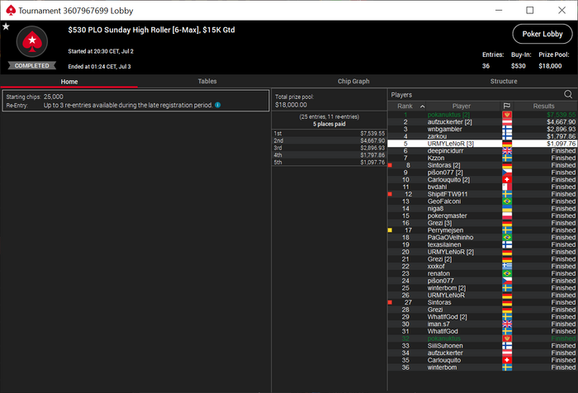Open player search magnifier icon
Image resolution: width=578 pixels, height=393 pixels.
pyautogui.click(x=568, y=94)
